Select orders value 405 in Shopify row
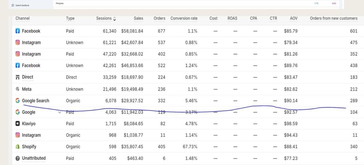Viewport: 364px width, 165px height. [x=162, y=147]
